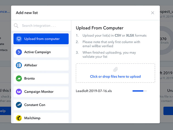
Task: Type in the Search integration field
Action: (x=44, y=26)
